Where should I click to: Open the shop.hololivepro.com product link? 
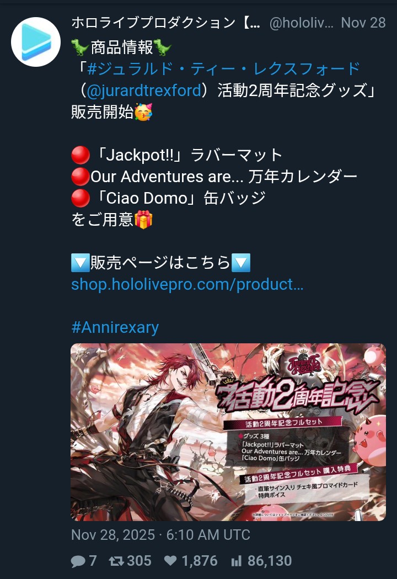[x=187, y=284]
